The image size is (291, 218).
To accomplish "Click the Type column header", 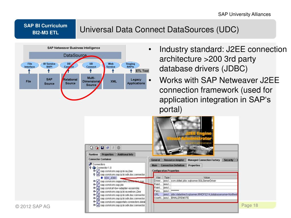I will [x=167, y=177].
